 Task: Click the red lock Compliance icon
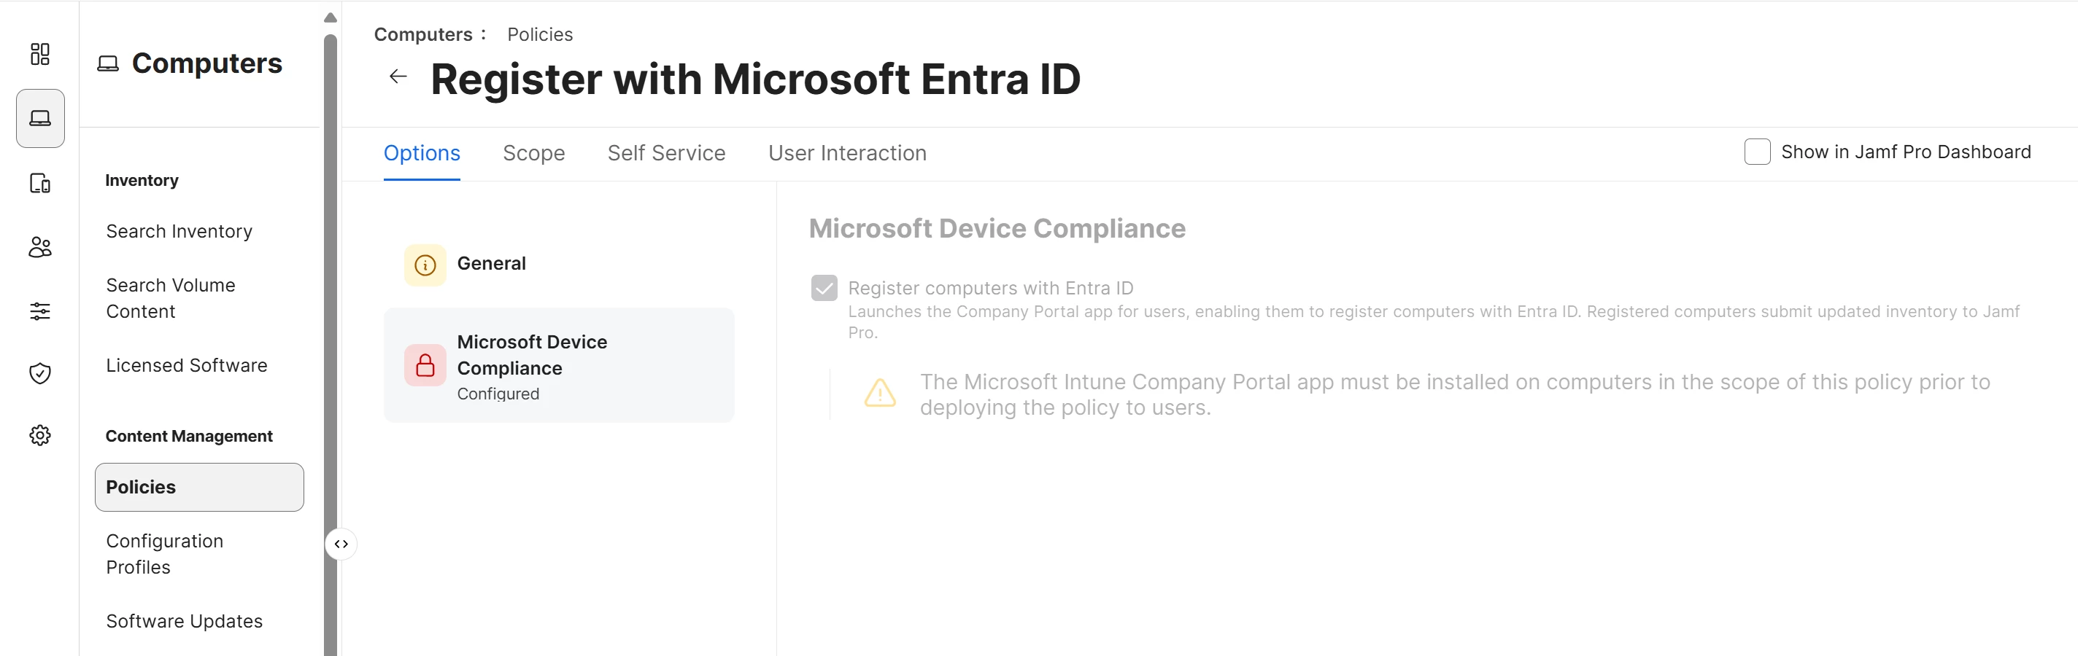click(x=425, y=366)
